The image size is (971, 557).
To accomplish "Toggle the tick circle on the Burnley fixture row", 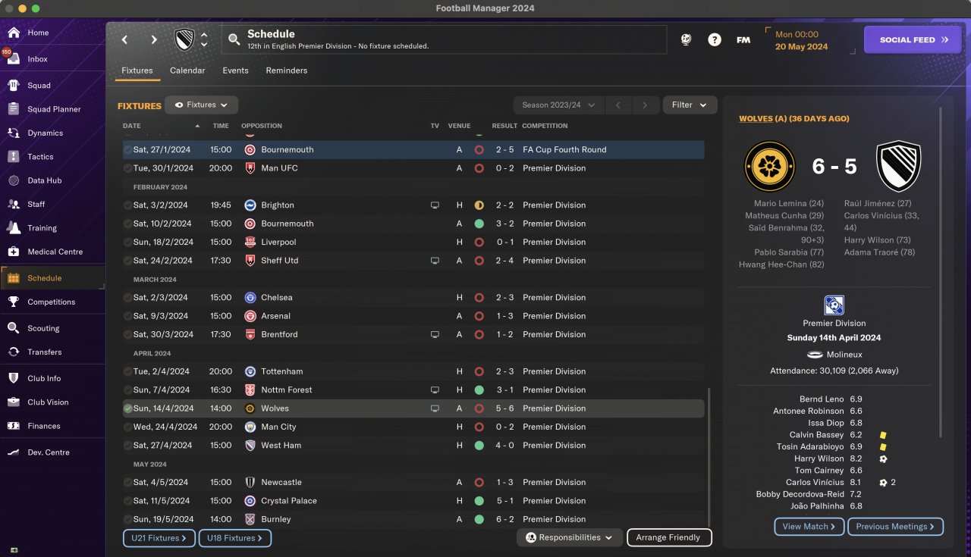I will (127, 519).
